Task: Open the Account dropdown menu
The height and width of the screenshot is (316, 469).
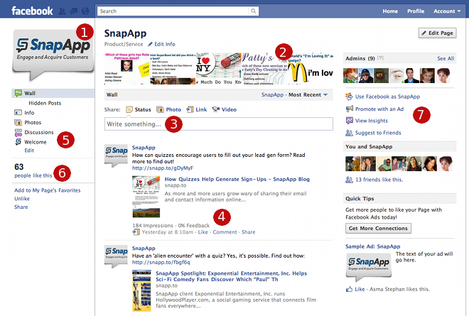Action: coord(447,11)
